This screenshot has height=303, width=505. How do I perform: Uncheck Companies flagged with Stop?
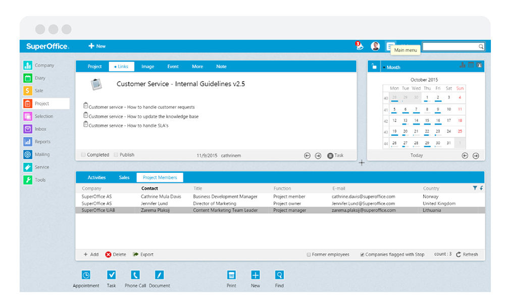pyautogui.click(x=362, y=255)
